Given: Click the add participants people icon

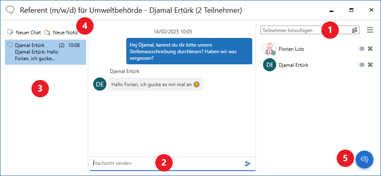Looking at the screenshot, I should point(354,30).
